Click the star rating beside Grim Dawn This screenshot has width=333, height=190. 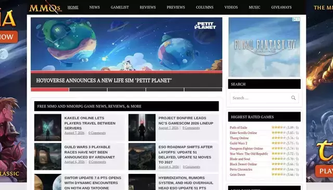(x=279, y=174)
